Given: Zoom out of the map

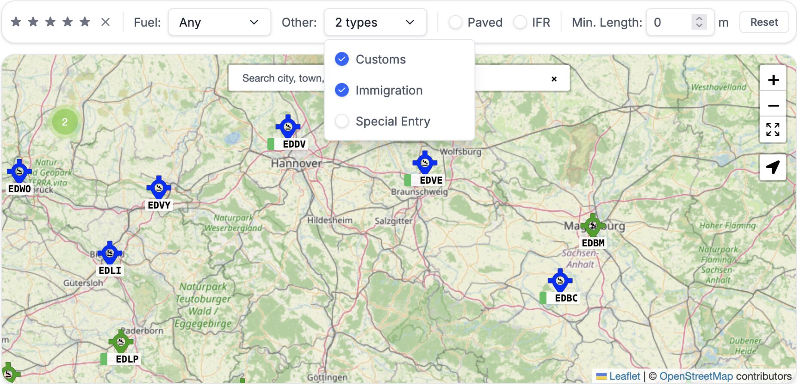Looking at the screenshot, I should click(773, 106).
